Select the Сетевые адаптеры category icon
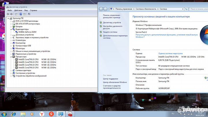The height and width of the screenshot is (117, 208). tap(14, 70)
